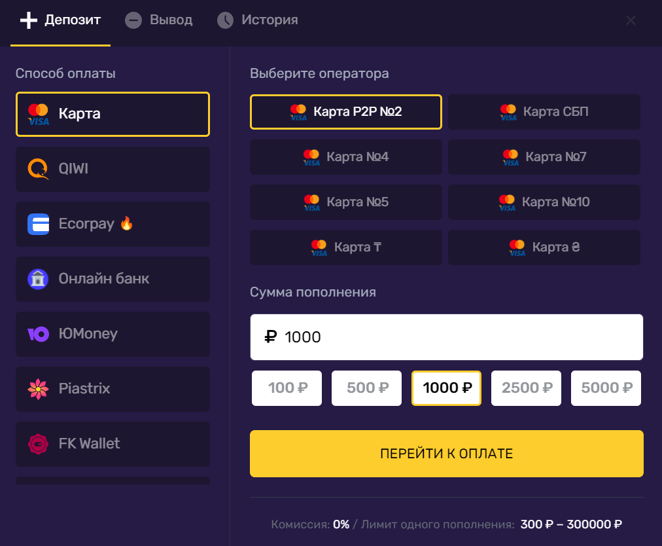Click the 300 ₽ – 300000 ₽ limit text
This screenshot has width=662, height=546.
(x=571, y=524)
